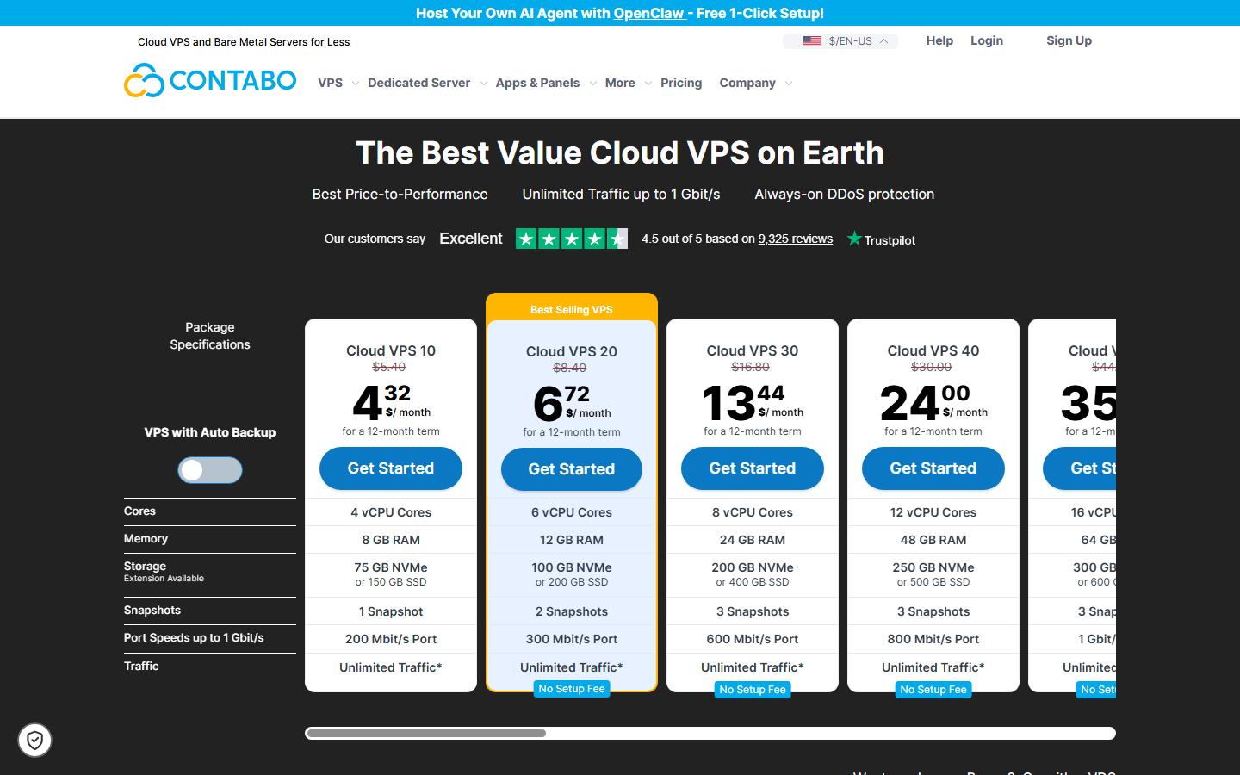The width and height of the screenshot is (1240, 775).
Task: Expand the Company menu chevron
Action: 788,84
